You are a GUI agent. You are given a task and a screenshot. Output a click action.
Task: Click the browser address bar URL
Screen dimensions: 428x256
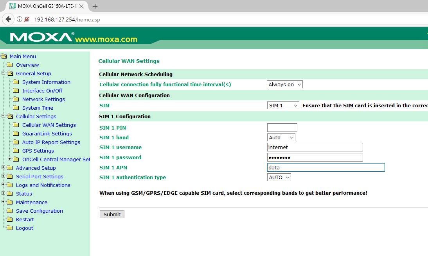(x=67, y=20)
